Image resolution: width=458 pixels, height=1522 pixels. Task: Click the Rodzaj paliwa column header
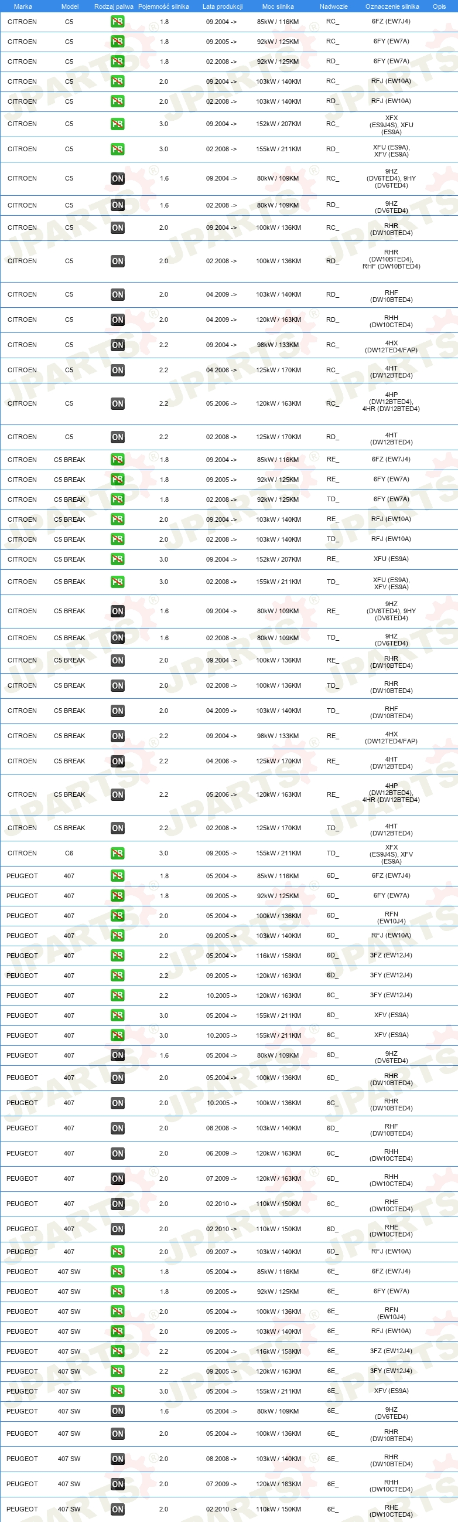(114, 6)
